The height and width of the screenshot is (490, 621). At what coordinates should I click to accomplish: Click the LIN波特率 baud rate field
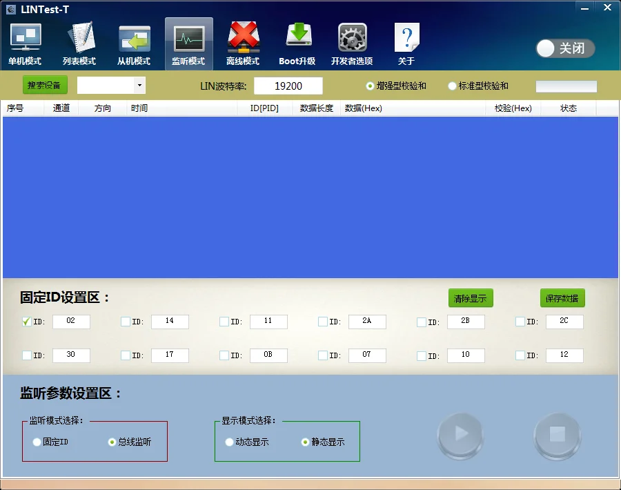pos(288,86)
